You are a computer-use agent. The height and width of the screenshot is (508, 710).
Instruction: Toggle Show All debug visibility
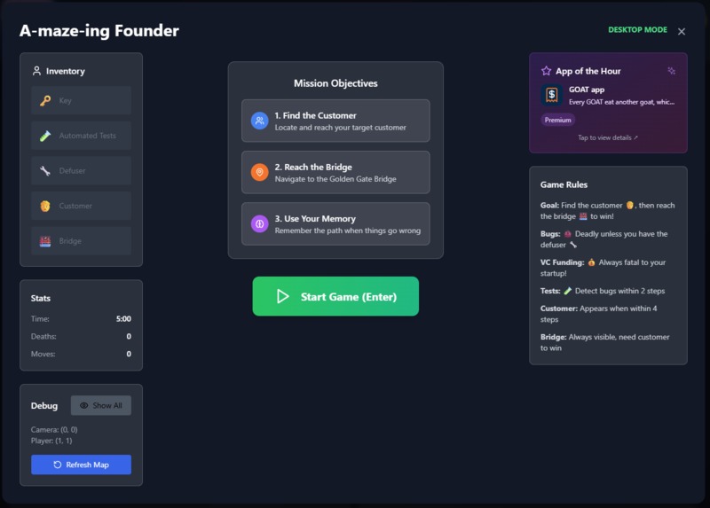pos(101,405)
